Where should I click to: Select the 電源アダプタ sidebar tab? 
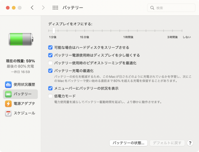[20, 104]
